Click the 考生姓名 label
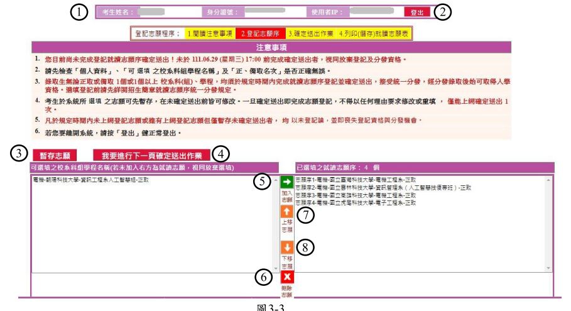Image resolution: width=571 pixels, height=311 pixels. click(x=117, y=13)
